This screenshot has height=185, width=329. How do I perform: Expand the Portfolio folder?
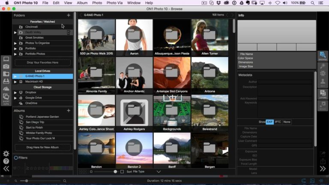[15, 49]
